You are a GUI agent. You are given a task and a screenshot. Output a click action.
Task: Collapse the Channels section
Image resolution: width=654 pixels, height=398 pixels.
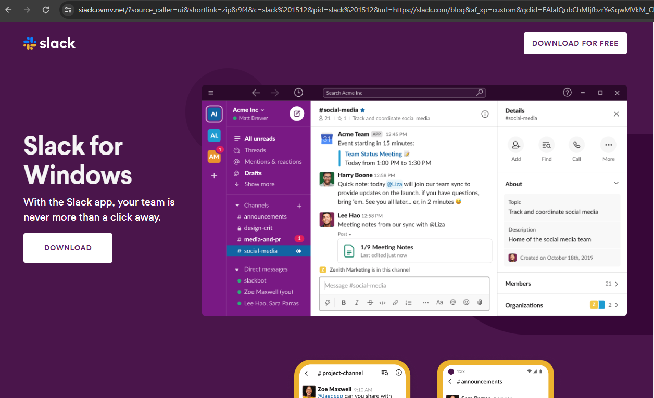237,206
